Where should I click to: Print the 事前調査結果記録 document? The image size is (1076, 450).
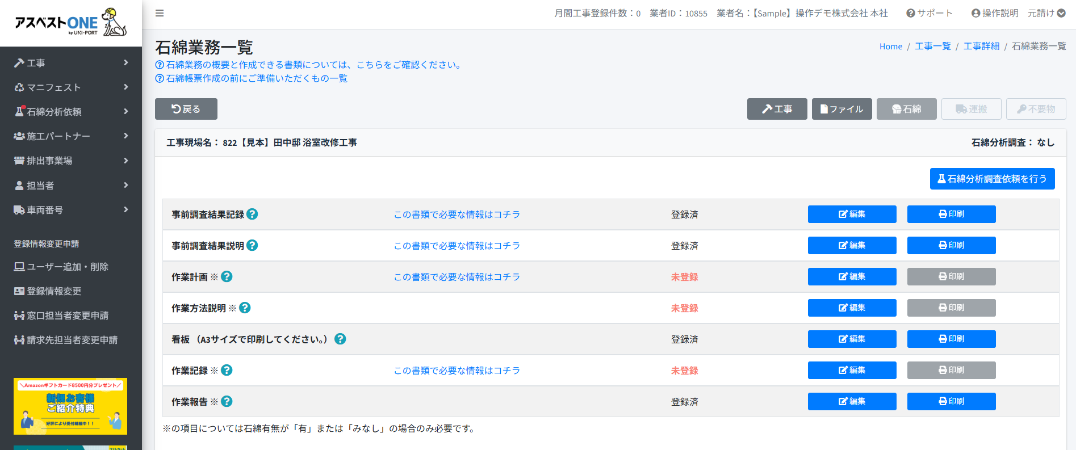951,214
